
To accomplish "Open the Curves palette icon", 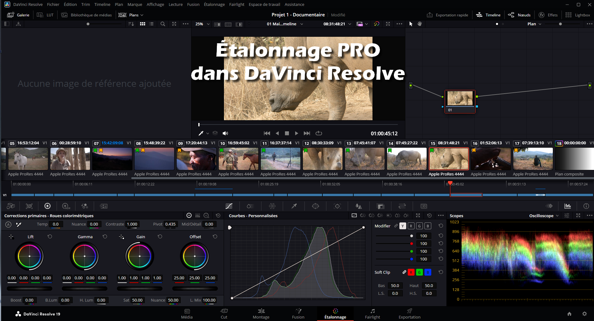I will [x=229, y=206].
